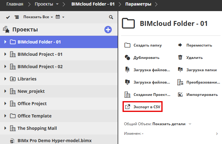Image resolution: width=222 pixels, height=144 pixels.
Task: Click the Проекты root icon
Action: pos(6,30)
